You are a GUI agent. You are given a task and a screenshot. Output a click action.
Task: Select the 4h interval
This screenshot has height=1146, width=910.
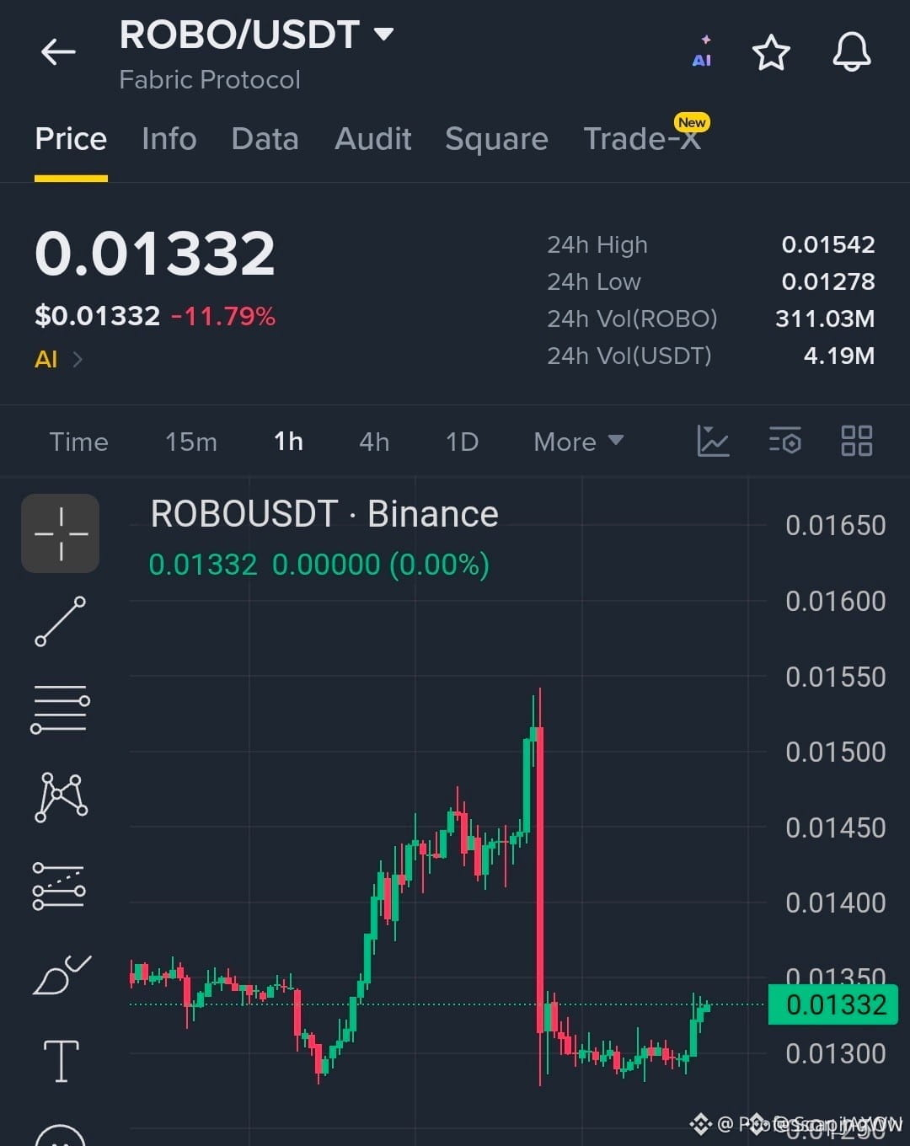pyautogui.click(x=374, y=442)
